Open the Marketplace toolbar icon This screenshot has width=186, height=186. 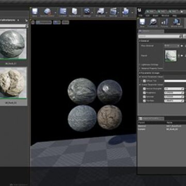(74, 11)
